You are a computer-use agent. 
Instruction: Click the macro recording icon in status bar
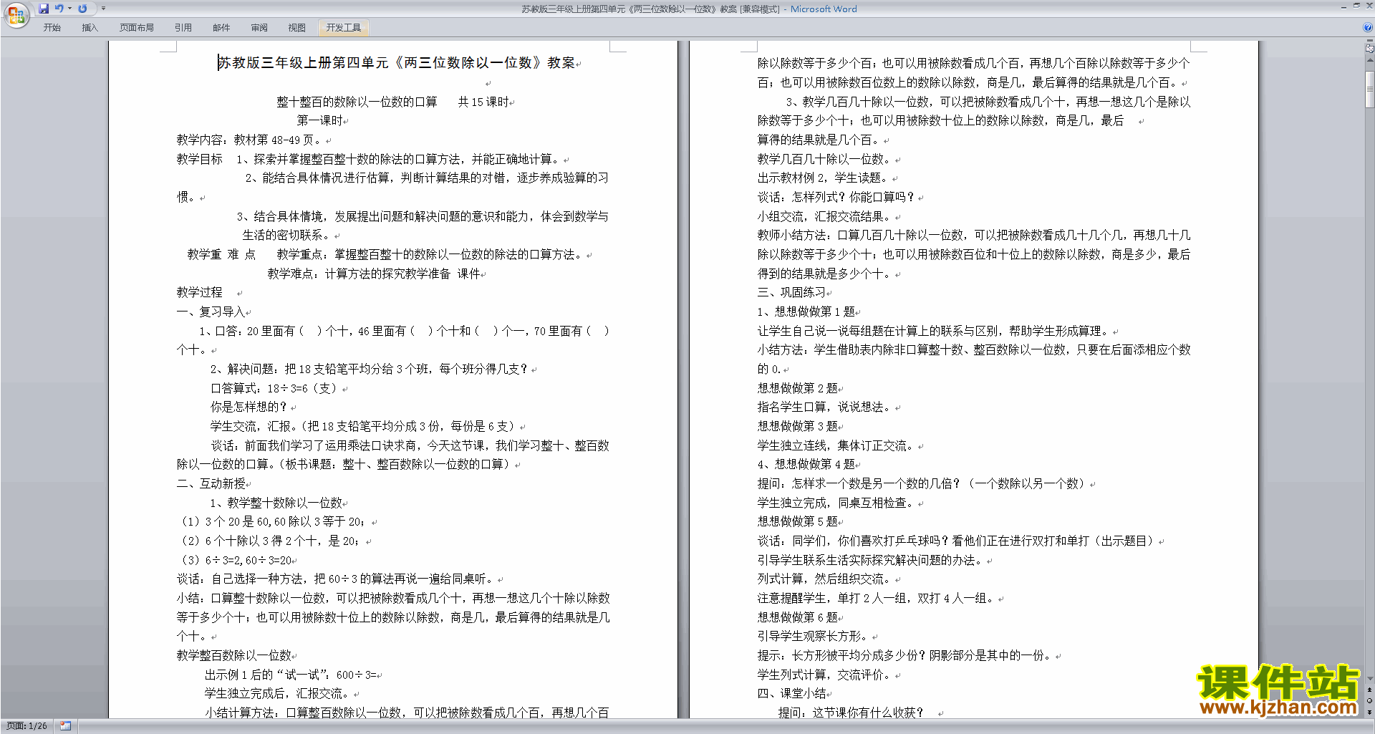(x=66, y=726)
